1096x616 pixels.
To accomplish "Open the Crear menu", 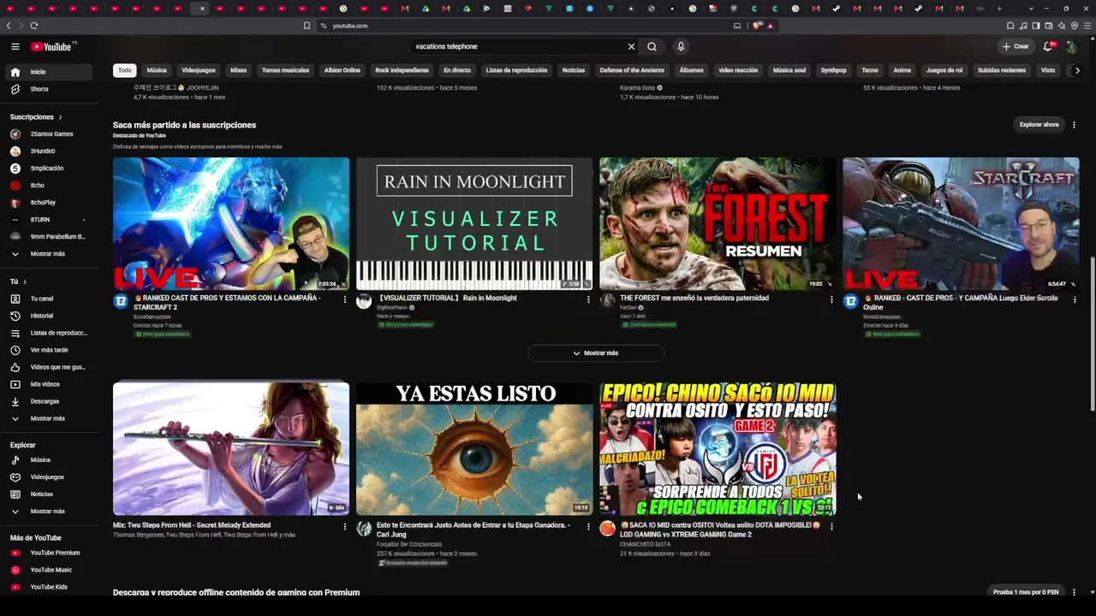I will [1016, 46].
